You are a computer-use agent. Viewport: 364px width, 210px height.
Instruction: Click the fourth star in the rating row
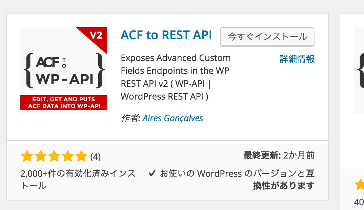(67, 156)
